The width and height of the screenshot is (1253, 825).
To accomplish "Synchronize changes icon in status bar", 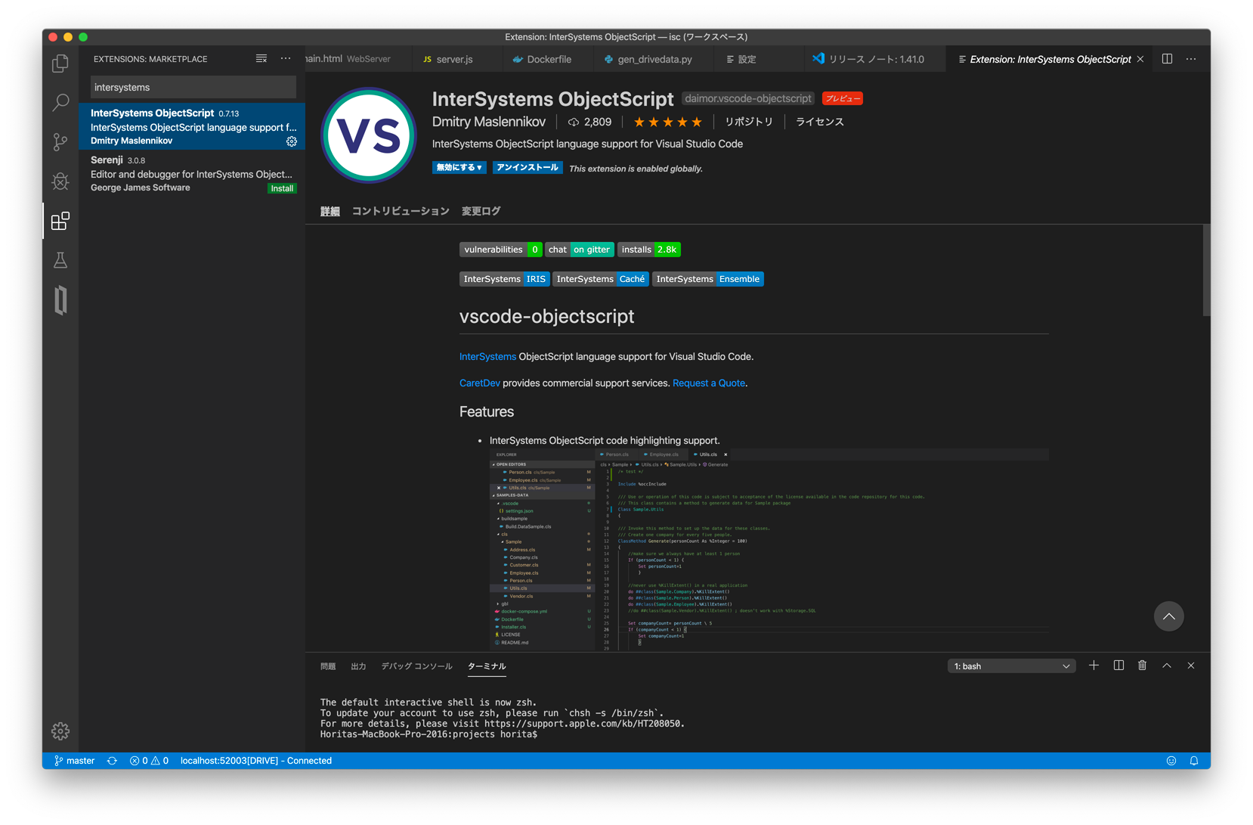I will tap(112, 761).
